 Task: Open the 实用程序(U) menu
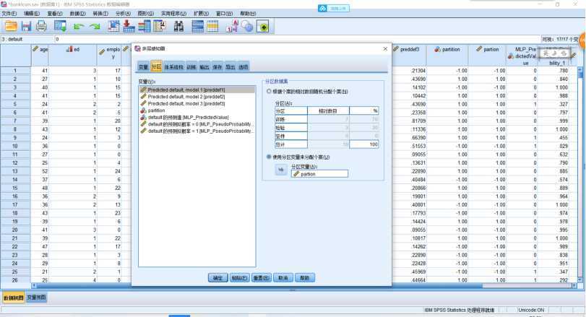click(x=173, y=14)
